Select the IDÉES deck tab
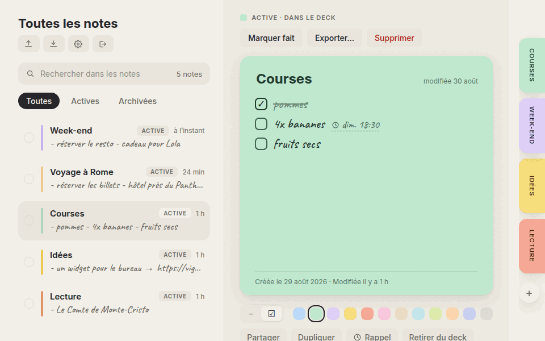Screen dimensions: 545x341 click(532, 186)
